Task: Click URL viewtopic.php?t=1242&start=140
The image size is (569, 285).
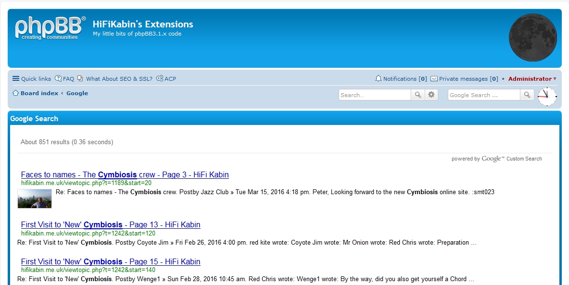Action: (88, 270)
